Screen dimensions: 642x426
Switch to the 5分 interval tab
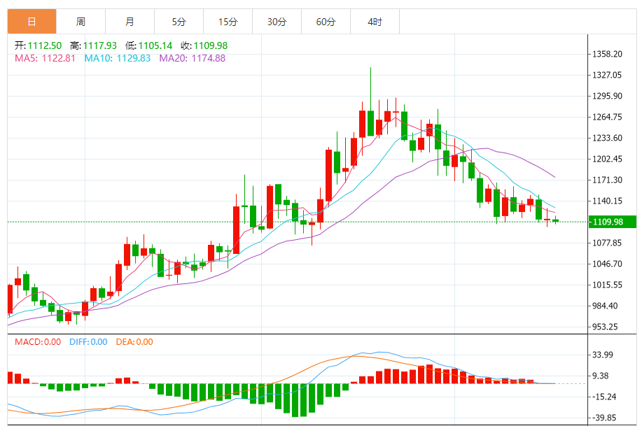tap(179, 22)
